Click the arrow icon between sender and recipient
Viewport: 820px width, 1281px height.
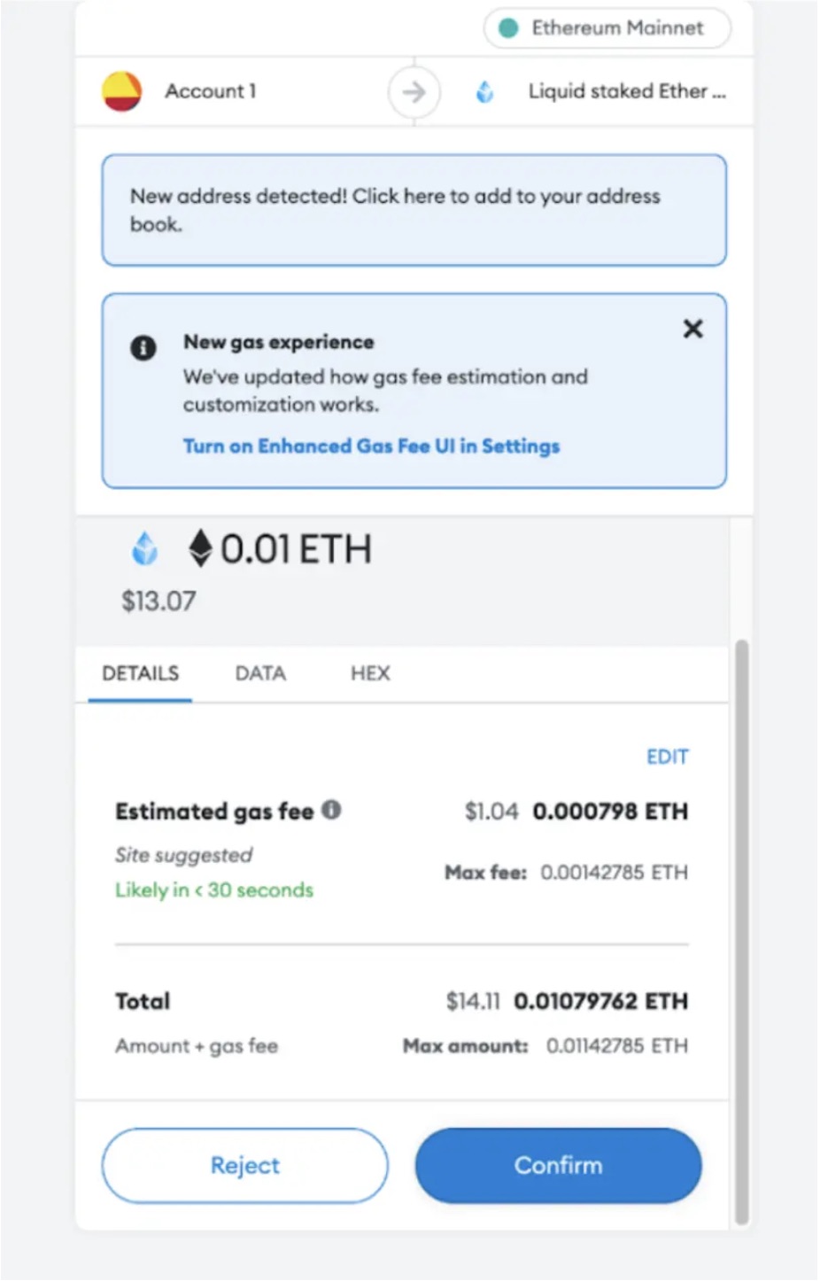414,91
